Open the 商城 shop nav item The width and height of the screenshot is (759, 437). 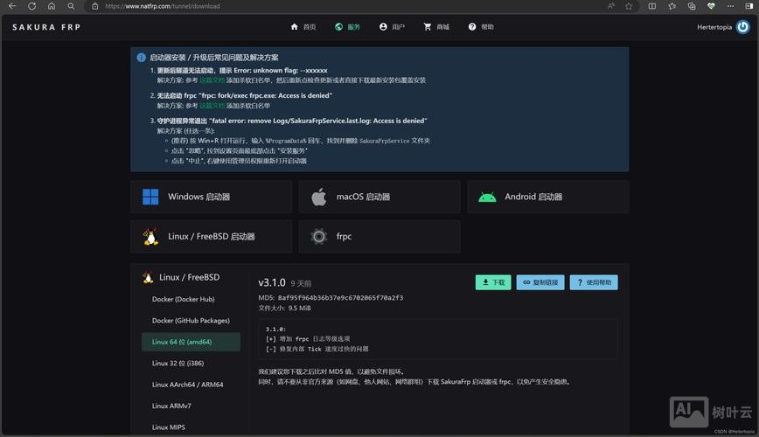coord(436,27)
